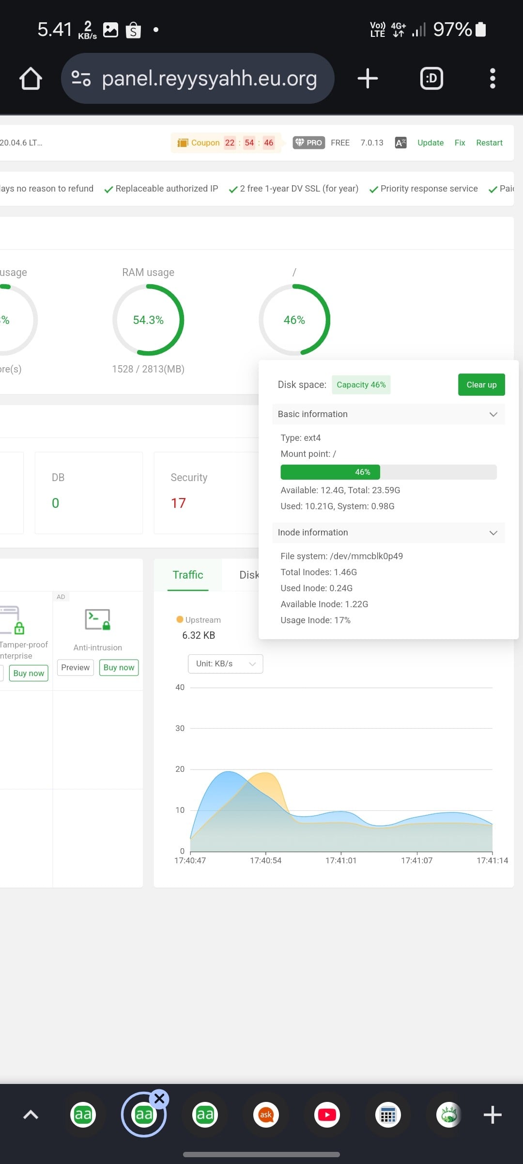Tap the browser home icon

31,79
